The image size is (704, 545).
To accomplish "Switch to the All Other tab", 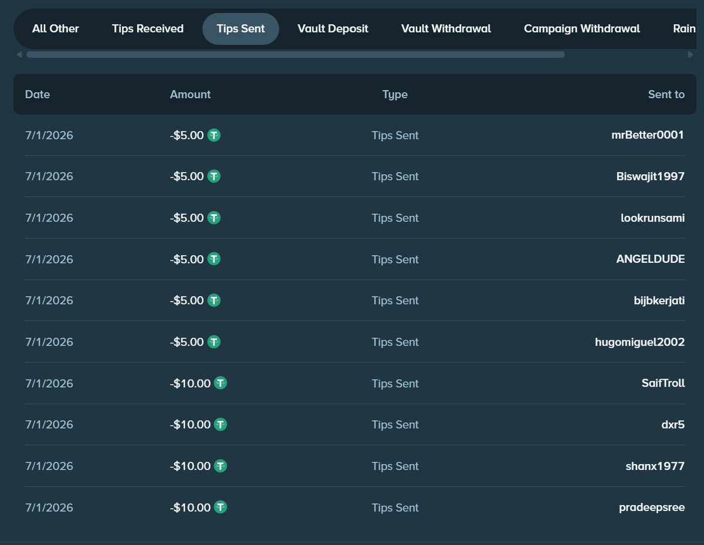I will click(56, 28).
